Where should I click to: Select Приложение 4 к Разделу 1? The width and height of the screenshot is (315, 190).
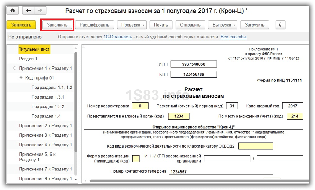(x=45, y=145)
